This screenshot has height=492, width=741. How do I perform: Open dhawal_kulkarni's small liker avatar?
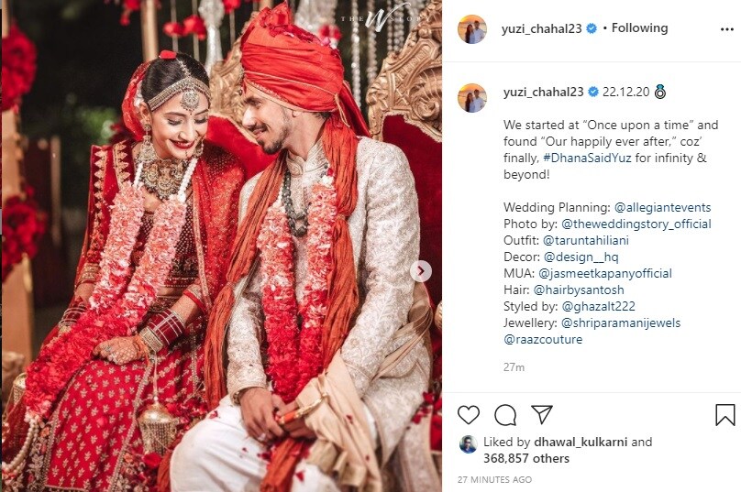point(468,444)
